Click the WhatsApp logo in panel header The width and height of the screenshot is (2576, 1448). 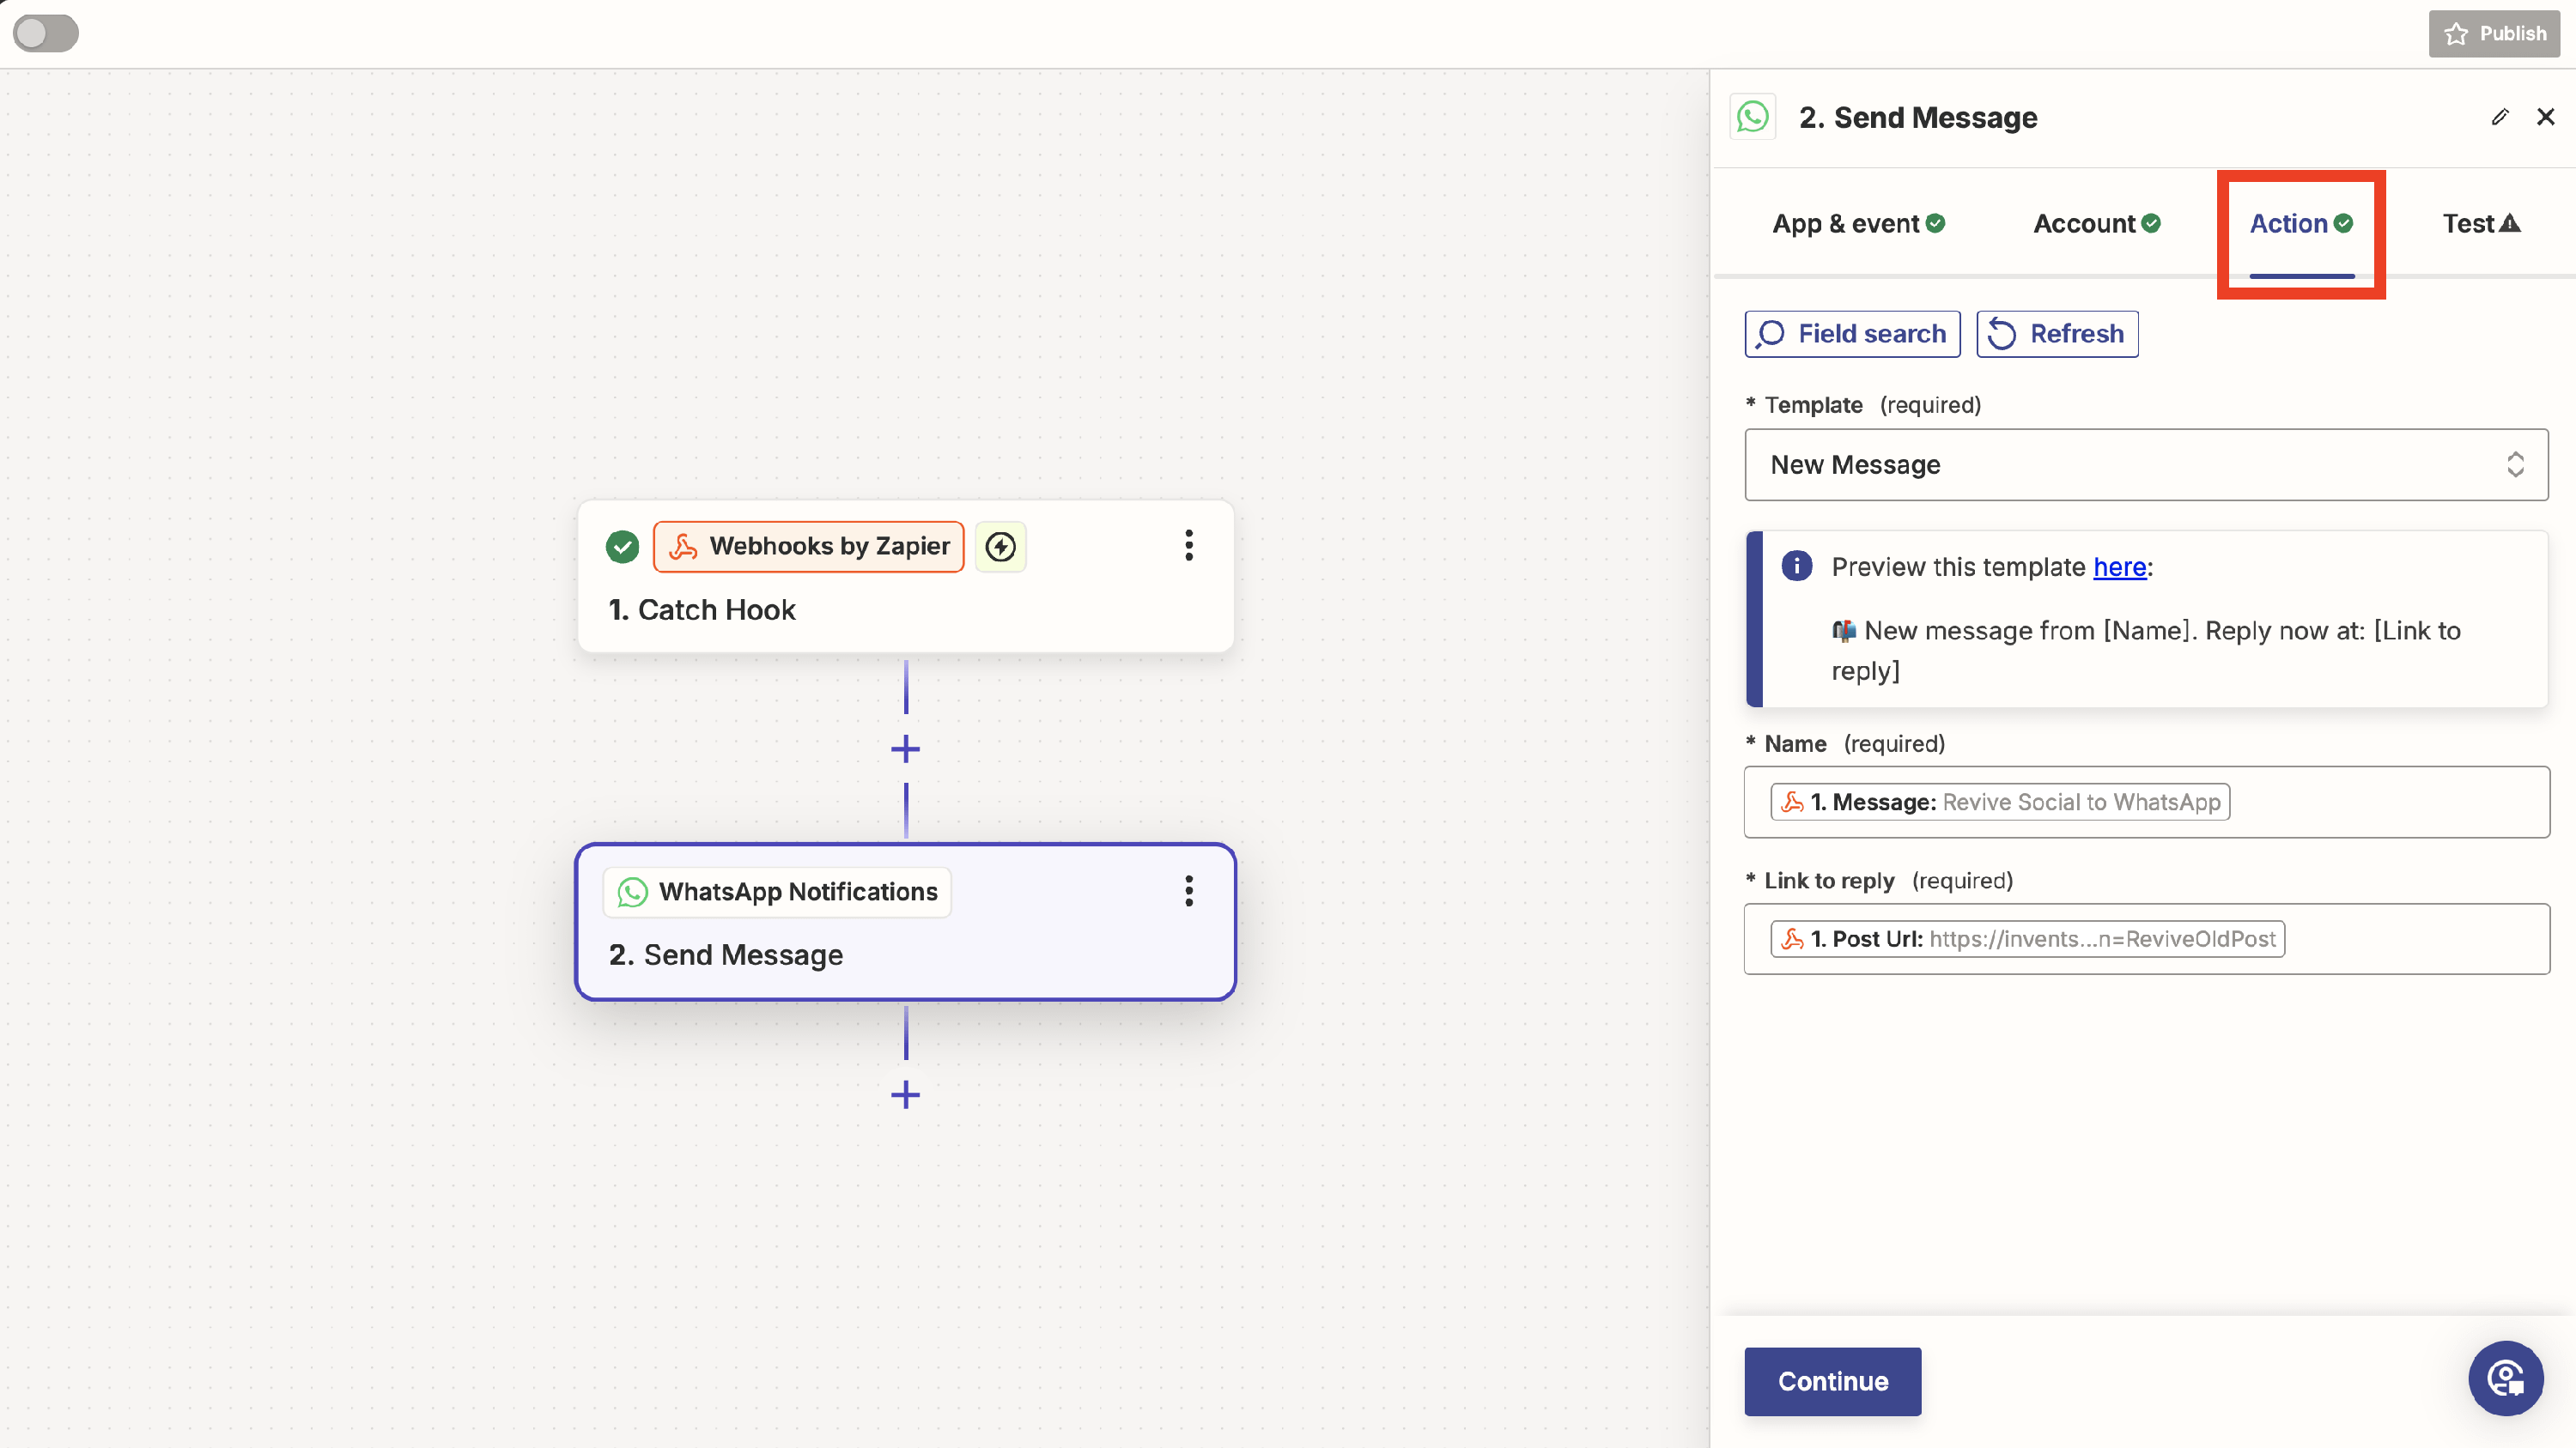click(x=1753, y=118)
